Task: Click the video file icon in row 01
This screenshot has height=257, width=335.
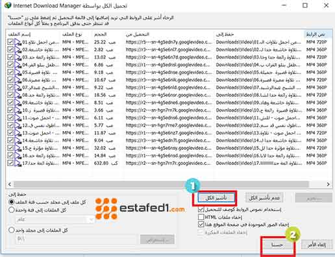Action: [18, 42]
